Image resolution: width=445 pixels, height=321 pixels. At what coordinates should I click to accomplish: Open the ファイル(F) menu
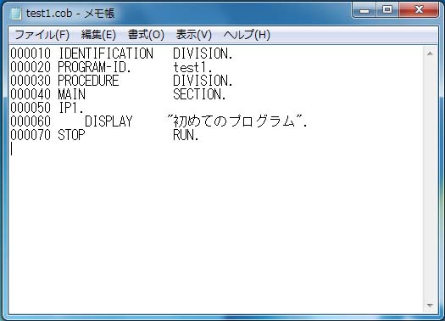point(42,35)
